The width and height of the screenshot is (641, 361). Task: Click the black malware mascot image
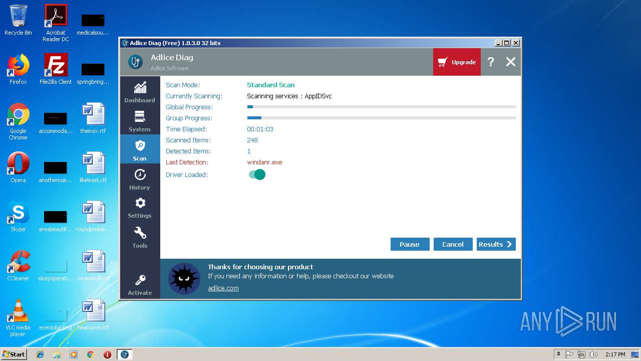pos(184,279)
